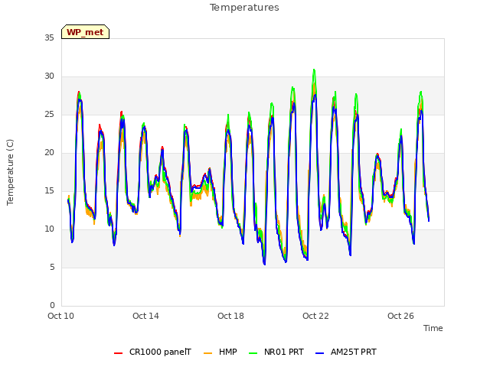Click the 5 y-axis tick label
The height and width of the screenshot is (367, 490).
point(52,268)
